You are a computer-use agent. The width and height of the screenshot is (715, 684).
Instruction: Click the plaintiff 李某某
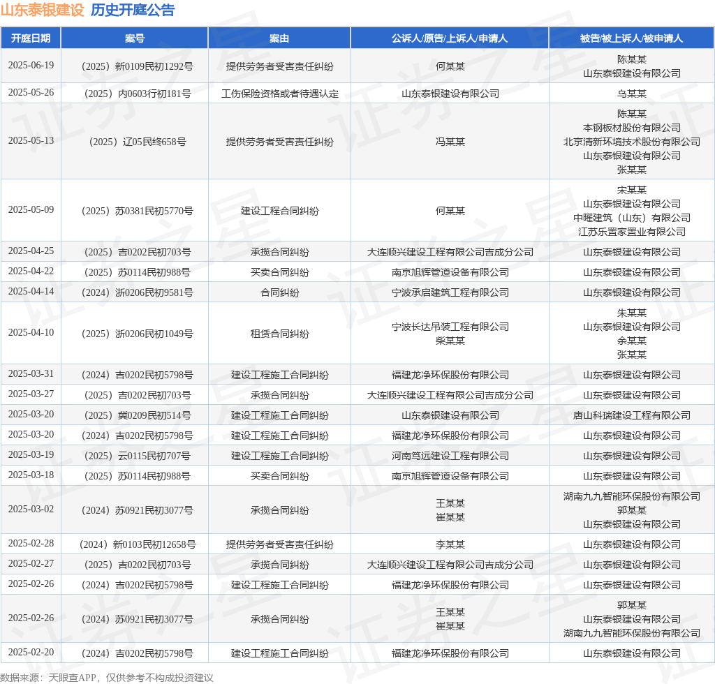450,544
